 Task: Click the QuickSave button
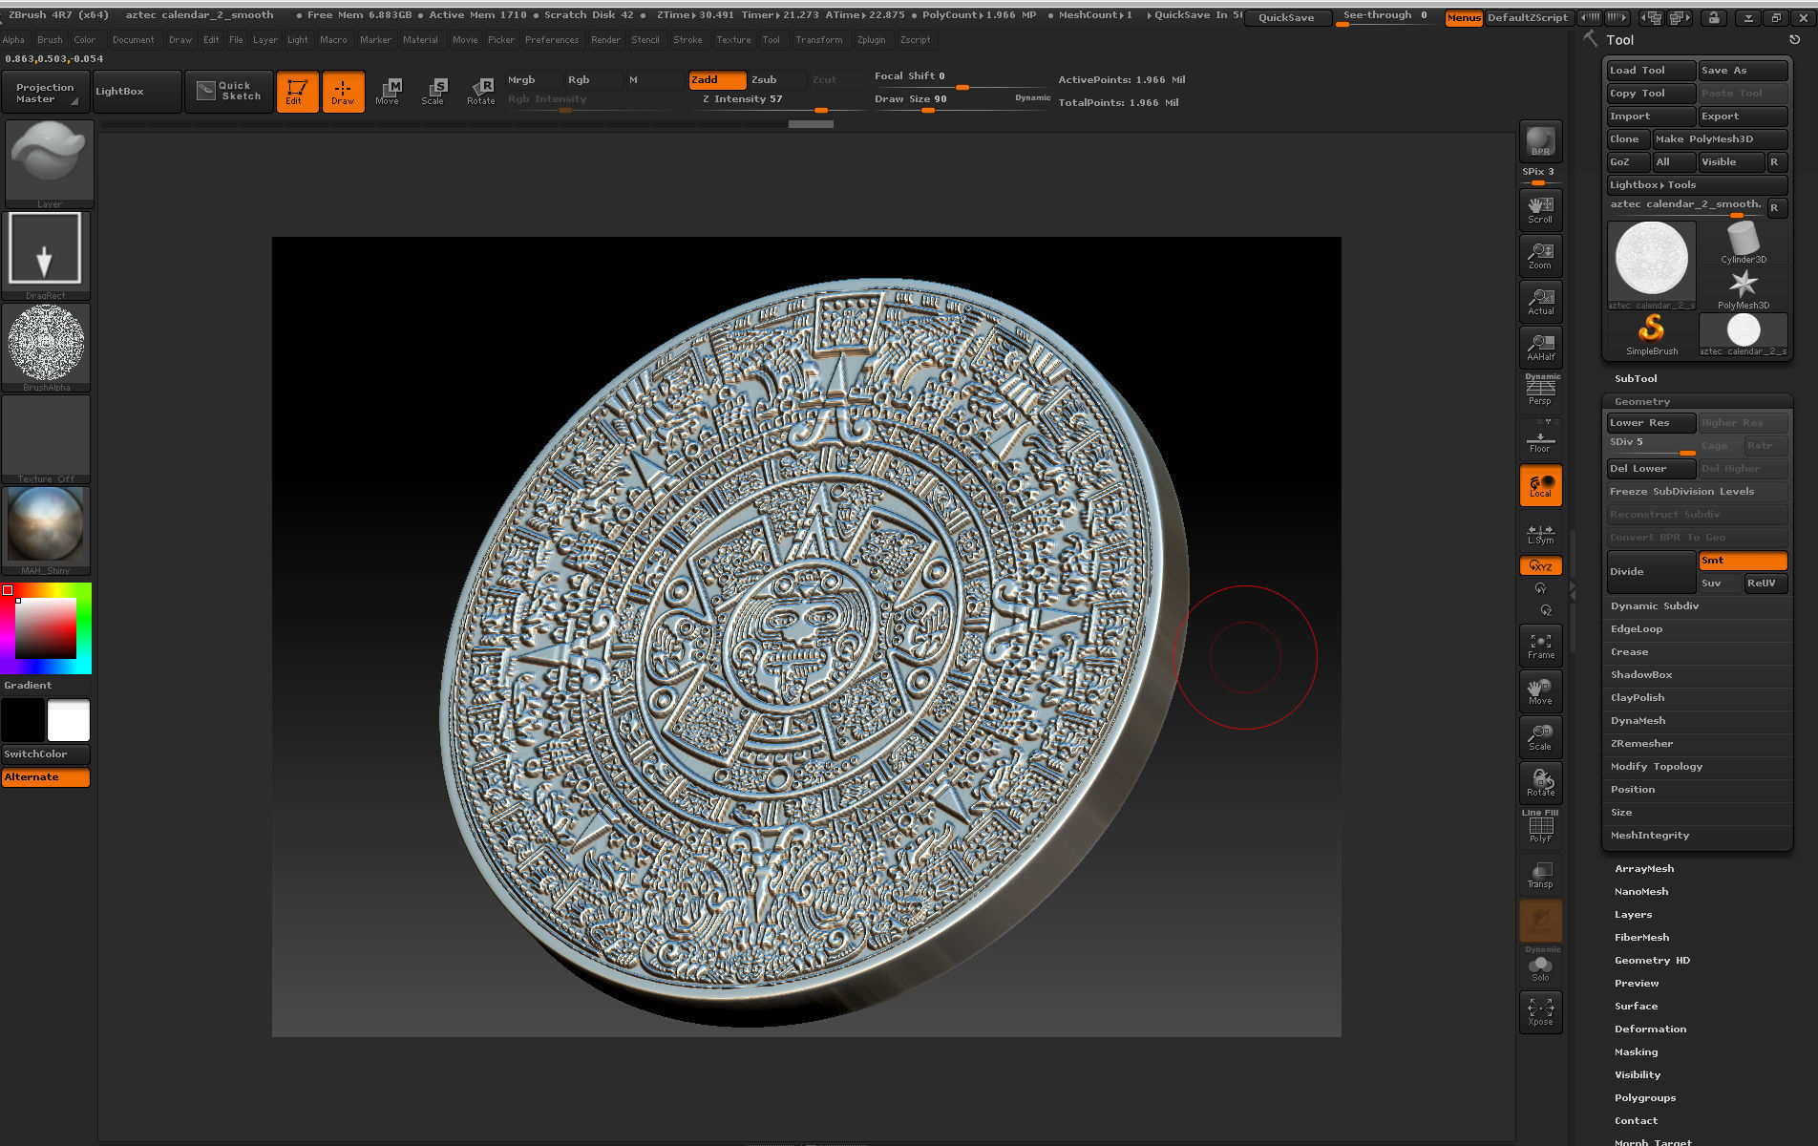click(x=1286, y=17)
